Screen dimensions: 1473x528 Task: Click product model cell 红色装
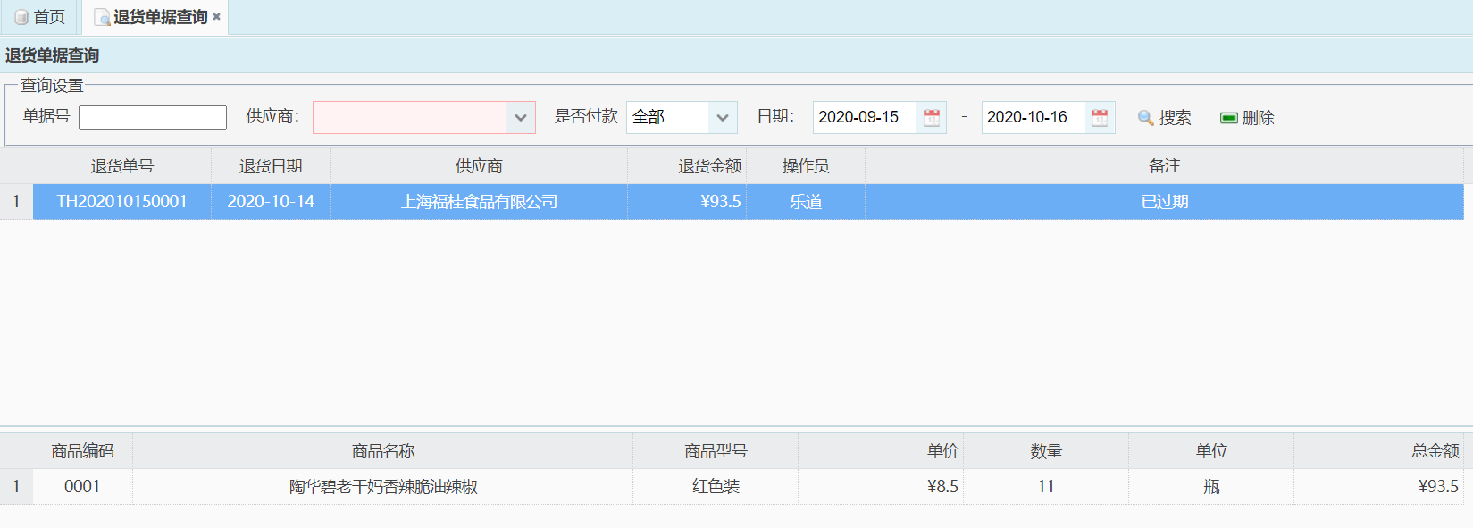click(716, 487)
